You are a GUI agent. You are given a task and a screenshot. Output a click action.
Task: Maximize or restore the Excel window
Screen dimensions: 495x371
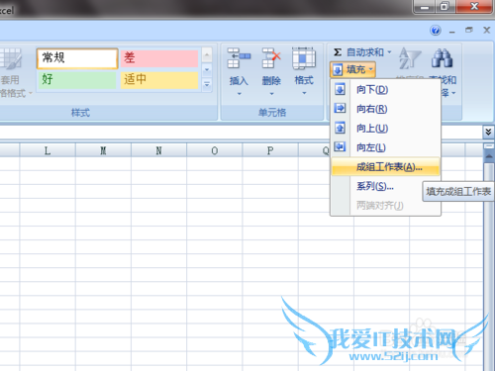pos(445,7)
